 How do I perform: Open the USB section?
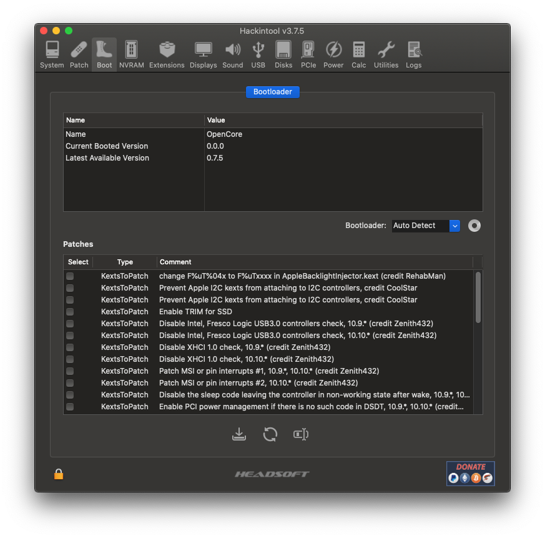click(258, 54)
